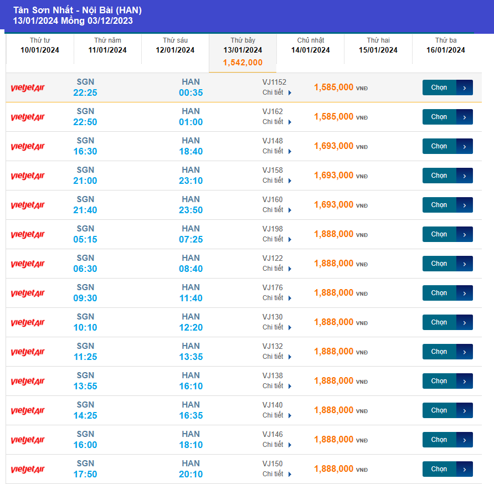Expand Chi tiết details for flight VJ1152
This screenshot has width=494, height=484.
pyautogui.click(x=276, y=92)
